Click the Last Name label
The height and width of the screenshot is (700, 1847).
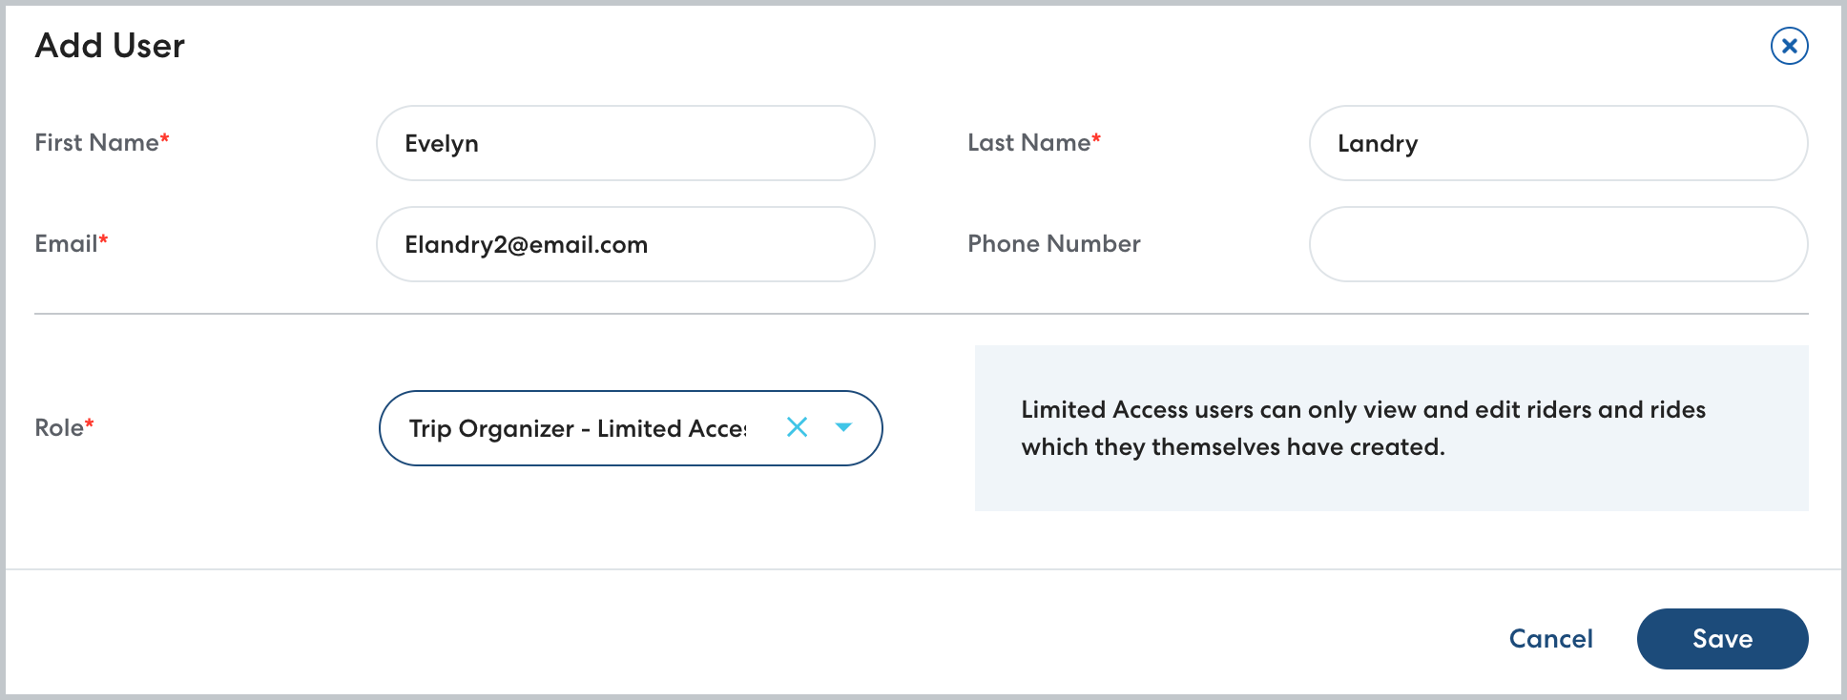pyautogui.click(x=1028, y=143)
